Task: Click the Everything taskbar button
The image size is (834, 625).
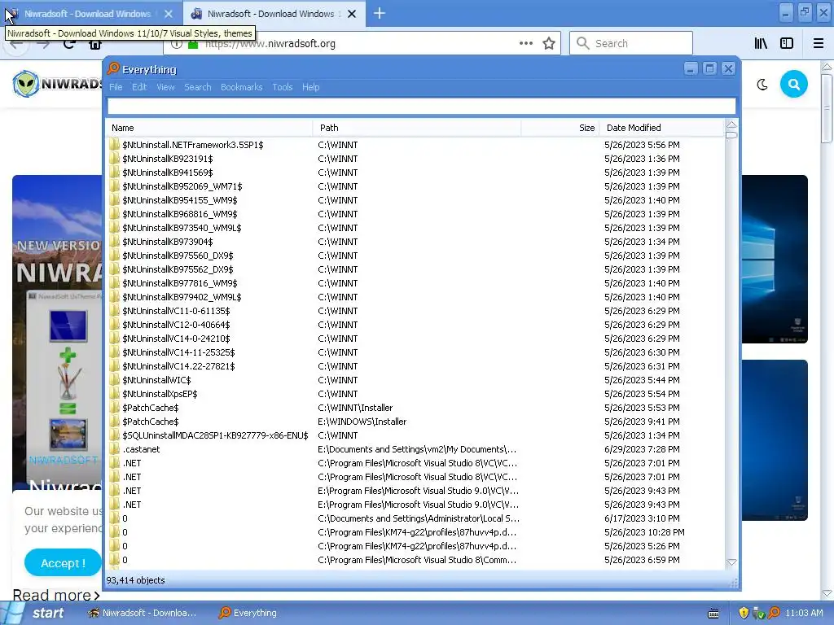Action: [x=248, y=613]
